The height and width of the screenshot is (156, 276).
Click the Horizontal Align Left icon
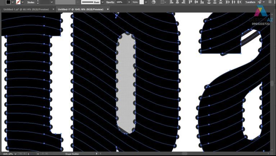point(172,2)
